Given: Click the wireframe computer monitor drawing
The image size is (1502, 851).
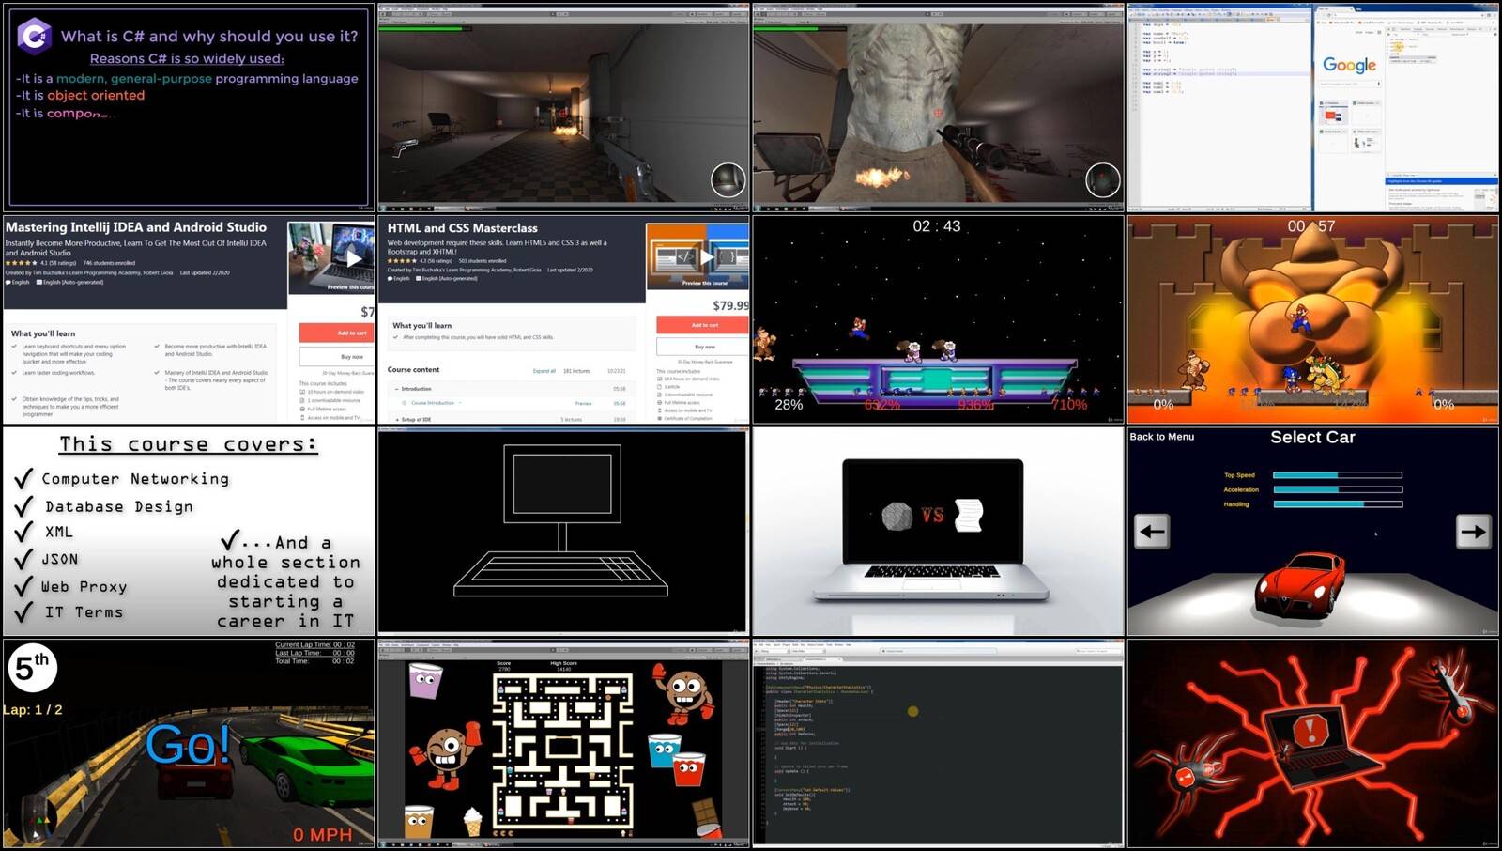Looking at the screenshot, I should pyautogui.click(x=561, y=484).
